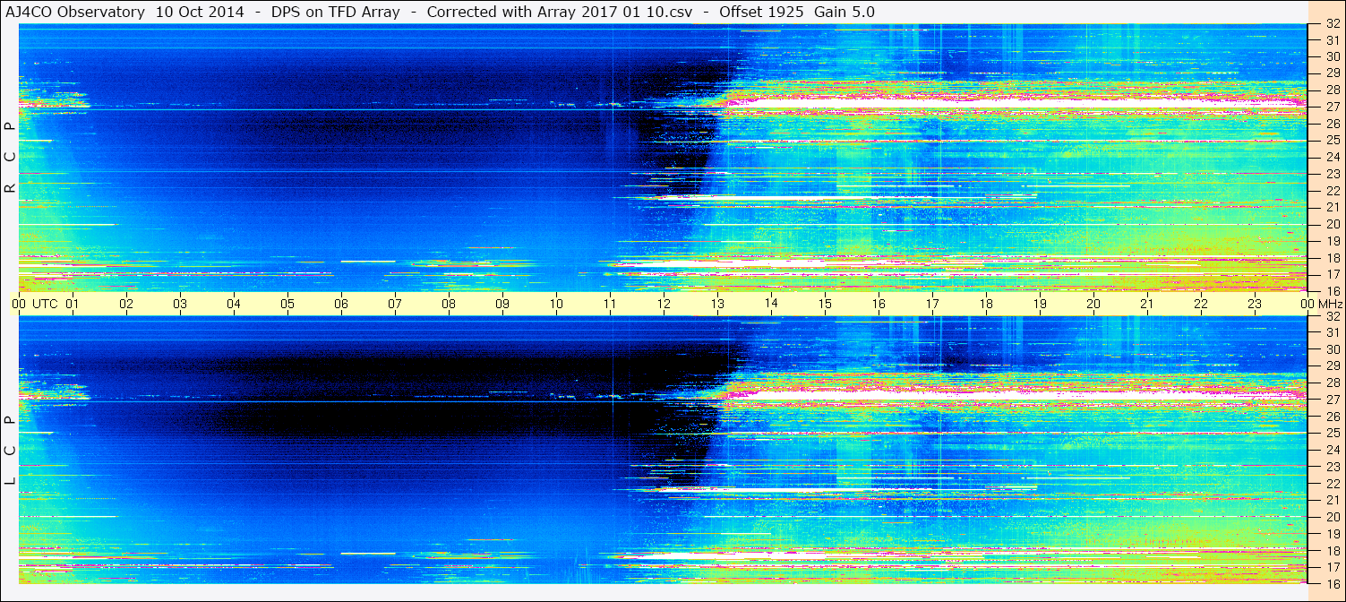Viewport: 1346px width, 602px height.
Task: Select the 03 hour tick label
Action: point(180,304)
